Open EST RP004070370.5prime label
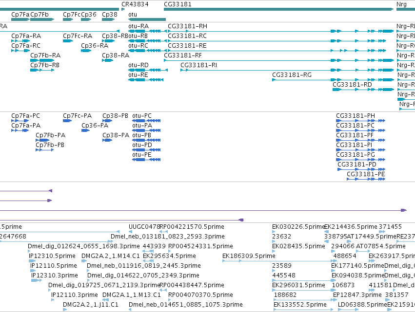This screenshot has width=415, height=312. pos(200,295)
